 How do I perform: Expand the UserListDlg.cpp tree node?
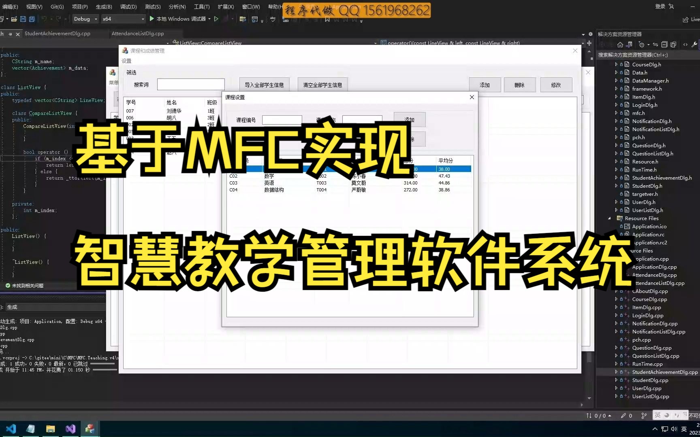click(616, 396)
